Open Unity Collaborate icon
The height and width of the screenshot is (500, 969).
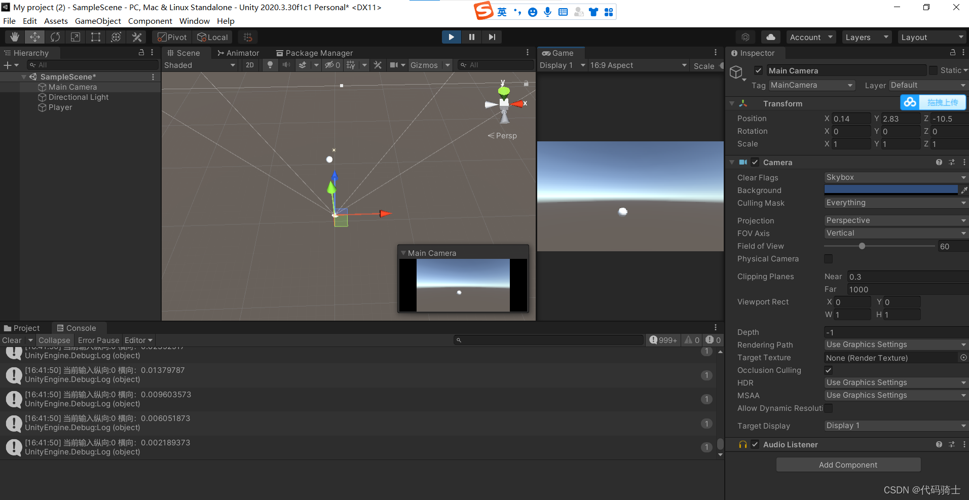[x=746, y=37]
